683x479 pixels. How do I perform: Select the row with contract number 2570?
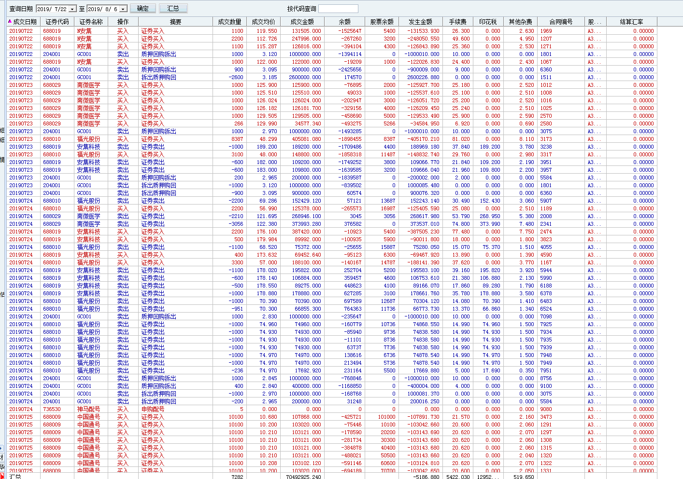332,116
